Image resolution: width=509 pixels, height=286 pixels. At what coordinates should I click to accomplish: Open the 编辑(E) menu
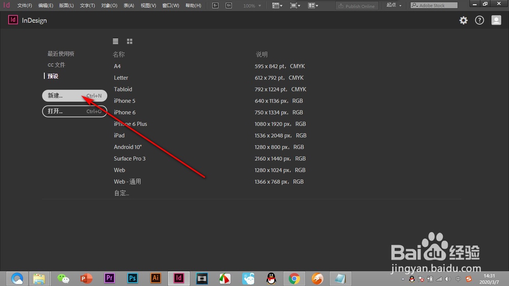click(45, 6)
